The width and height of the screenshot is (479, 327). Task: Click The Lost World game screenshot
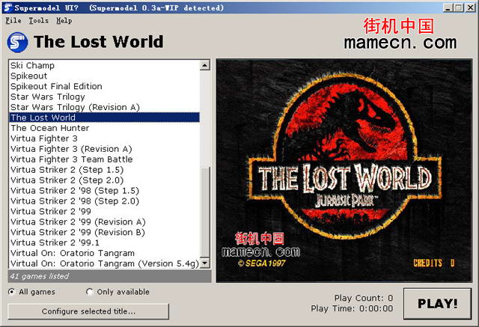pyautogui.click(x=344, y=171)
